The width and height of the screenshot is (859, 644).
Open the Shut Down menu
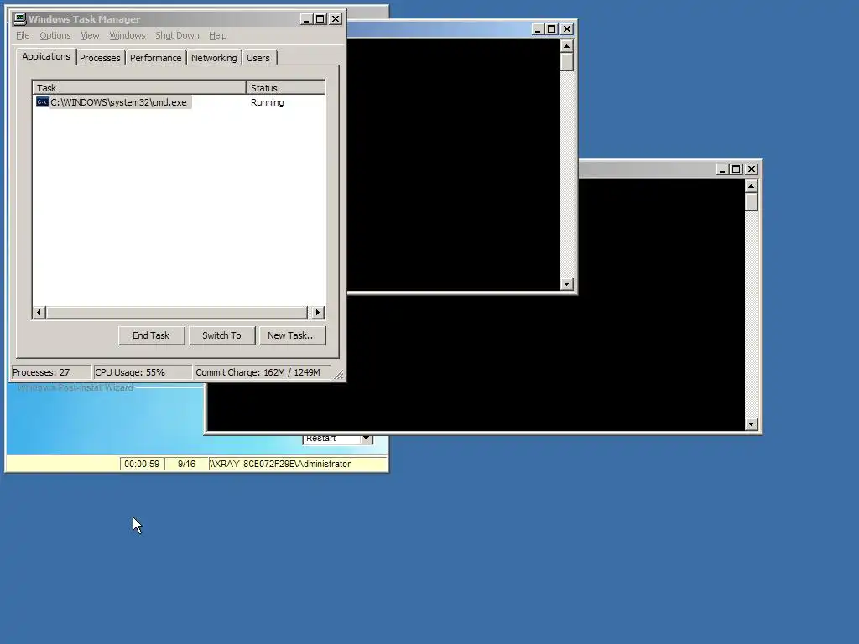177,35
